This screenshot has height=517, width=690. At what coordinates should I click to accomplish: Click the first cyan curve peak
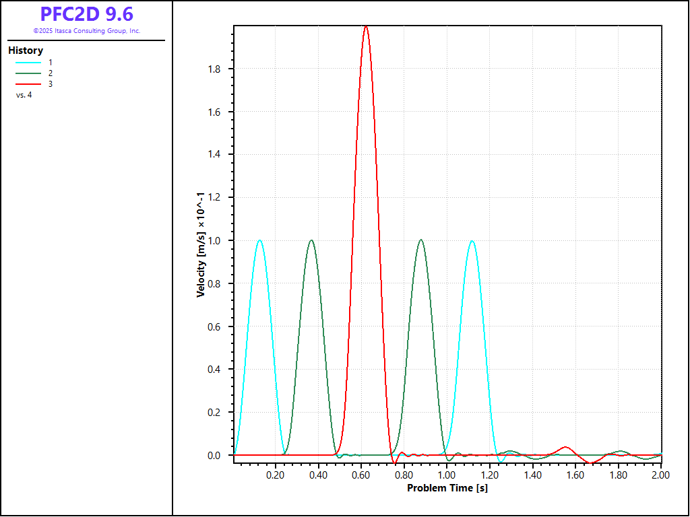[259, 240]
